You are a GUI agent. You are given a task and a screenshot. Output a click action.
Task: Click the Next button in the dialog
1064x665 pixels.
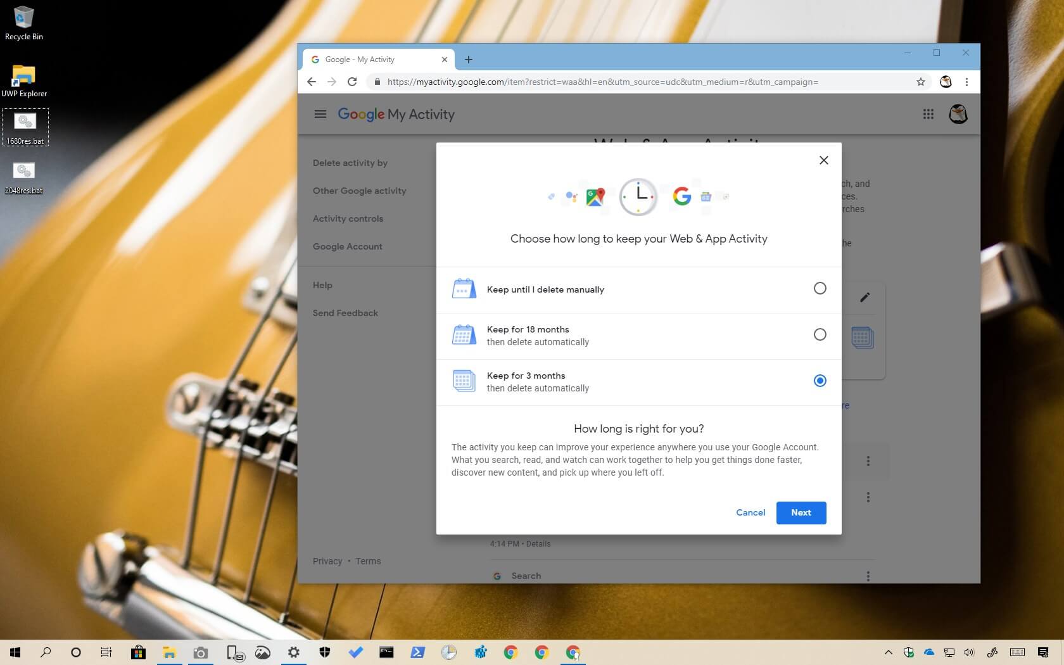pos(801,512)
